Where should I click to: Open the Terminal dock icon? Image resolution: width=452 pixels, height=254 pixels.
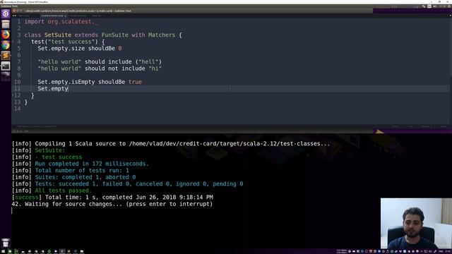[6, 66]
